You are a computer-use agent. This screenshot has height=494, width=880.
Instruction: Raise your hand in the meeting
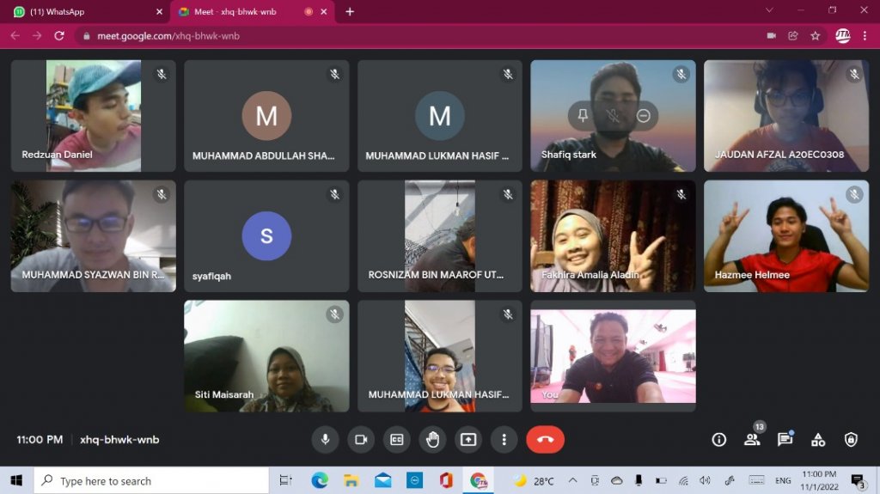pos(432,439)
